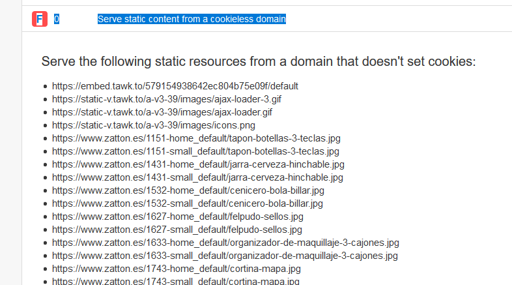
Task: Open 1532-home_default cenicero-bola-billar.jpg link
Action: pos(188,190)
